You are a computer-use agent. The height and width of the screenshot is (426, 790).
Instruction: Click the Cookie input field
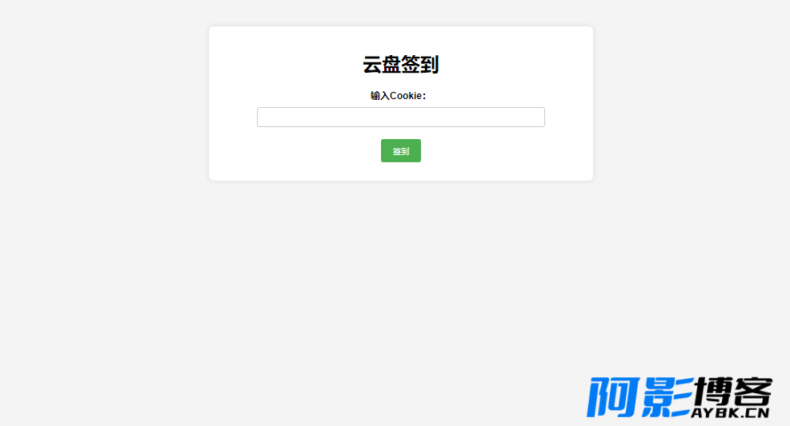pyautogui.click(x=400, y=117)
